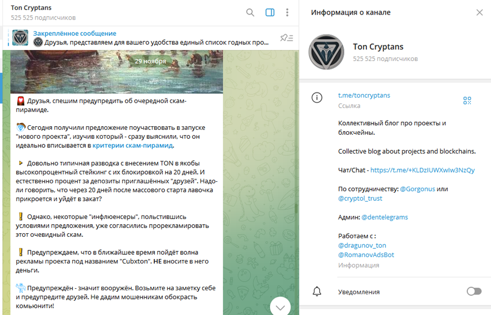Toggle the Уведомления notifications switch
Image resolution: width=491 pixels, height=315 pixels.
474,291
